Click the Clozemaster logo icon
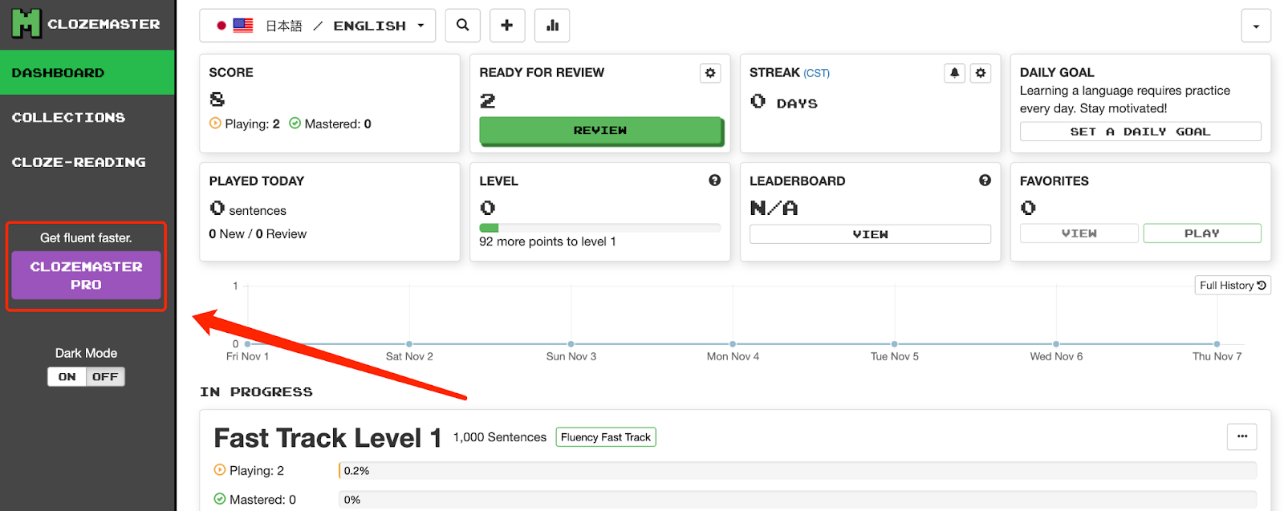 click(26, 24)
